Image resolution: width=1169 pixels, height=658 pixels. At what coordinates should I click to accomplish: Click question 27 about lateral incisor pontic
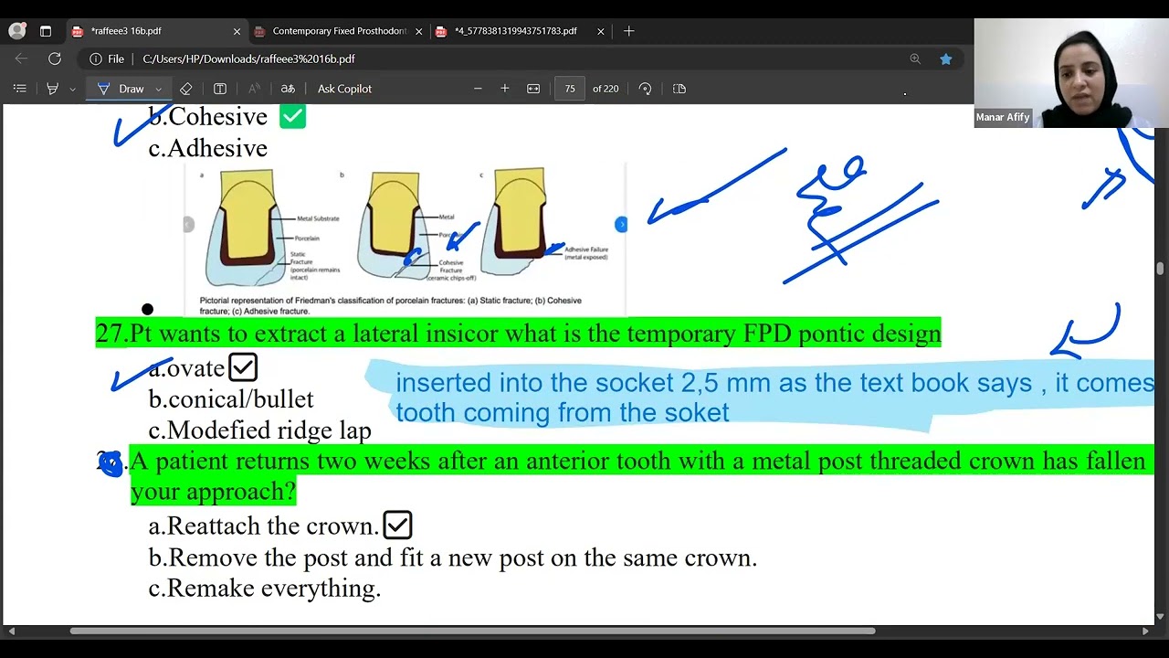click(518, 334)
